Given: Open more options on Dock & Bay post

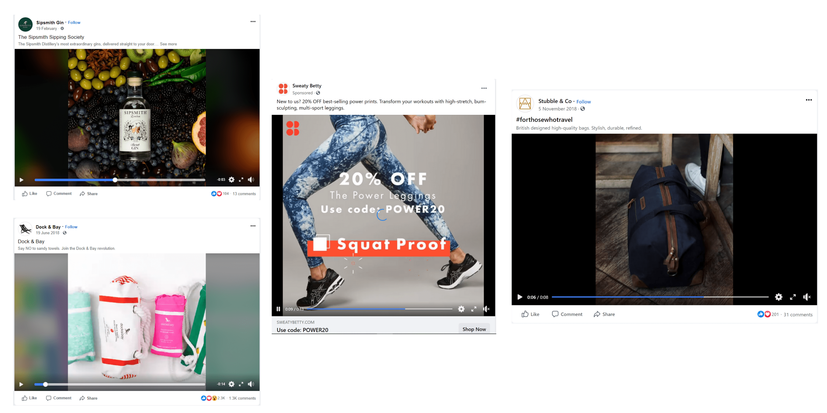Looking at the screenshot, I should 253,226.
